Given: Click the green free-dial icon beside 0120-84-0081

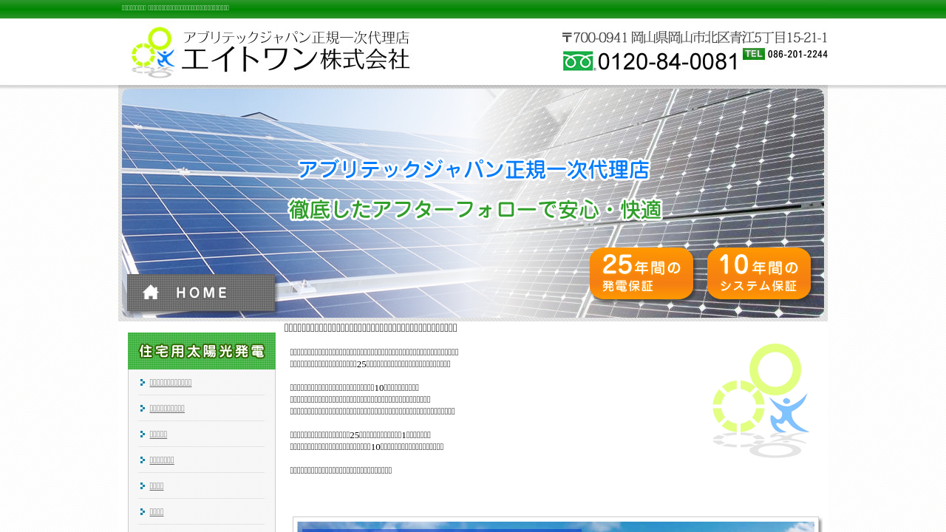Looking at the screenshot, I should (x=579, y=61).
